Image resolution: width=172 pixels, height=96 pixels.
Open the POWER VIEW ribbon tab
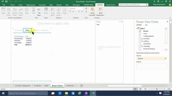[88, 5]
